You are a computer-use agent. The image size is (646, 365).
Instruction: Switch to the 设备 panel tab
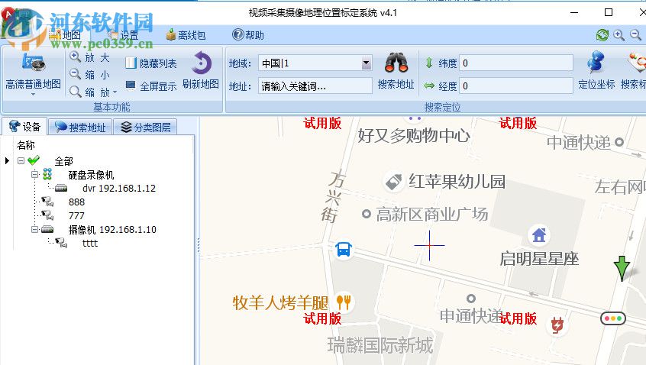(x=24, y=127)
